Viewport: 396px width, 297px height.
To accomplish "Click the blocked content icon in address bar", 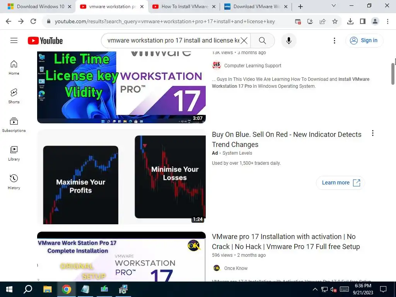I will [x=298, y=22].
